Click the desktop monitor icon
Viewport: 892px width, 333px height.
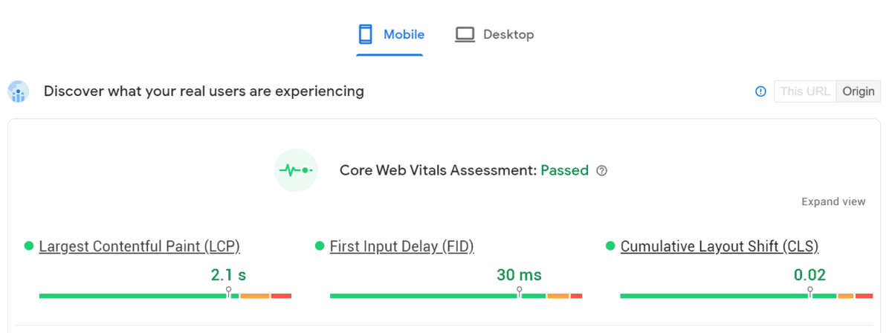point(465,34)
